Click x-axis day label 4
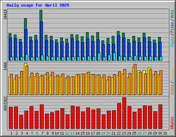The image size is (176, 137). click(27, 133)
